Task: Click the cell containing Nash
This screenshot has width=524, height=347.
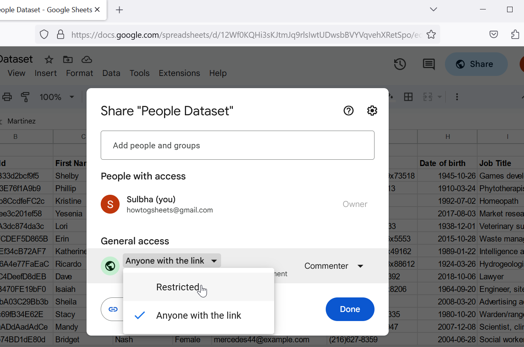Action: 143,340
